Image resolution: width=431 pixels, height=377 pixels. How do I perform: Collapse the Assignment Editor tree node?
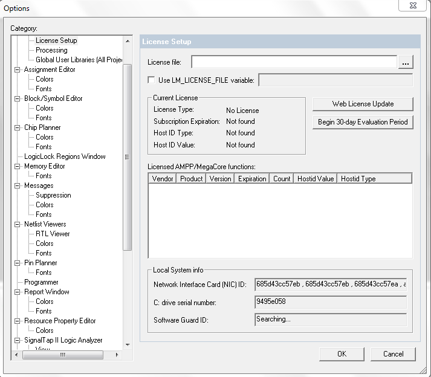18,69
